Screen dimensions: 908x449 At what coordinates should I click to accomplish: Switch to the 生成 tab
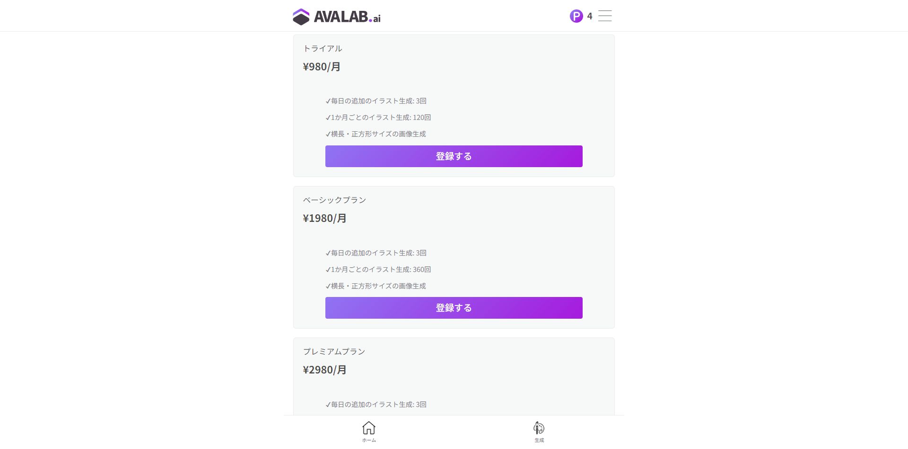click(x=539, y=432)
